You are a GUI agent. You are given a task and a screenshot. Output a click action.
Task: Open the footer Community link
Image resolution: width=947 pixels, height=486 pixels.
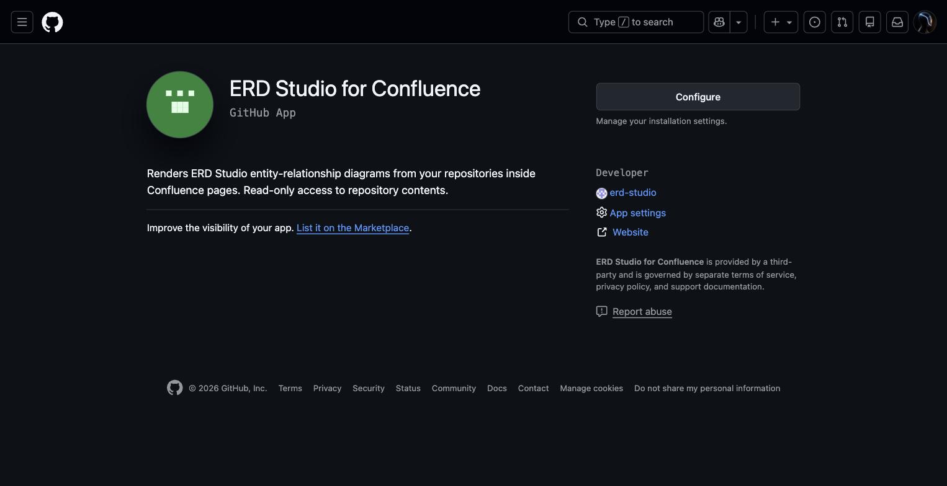(454, 388)
